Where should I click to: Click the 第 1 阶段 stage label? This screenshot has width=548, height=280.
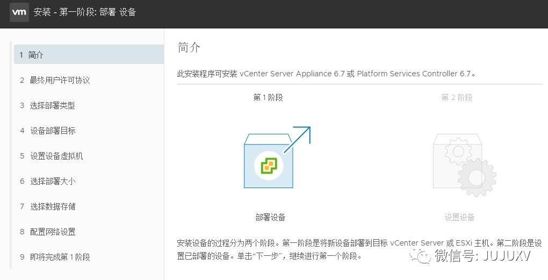[x=268, y=97]
